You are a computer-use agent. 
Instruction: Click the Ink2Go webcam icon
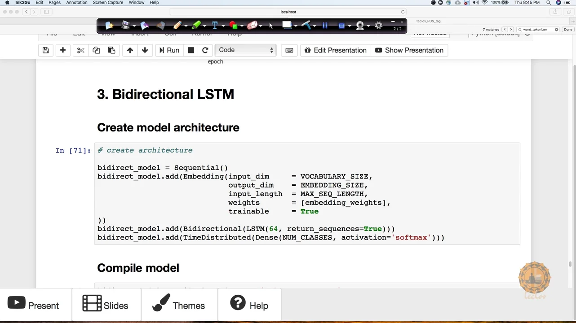click(360, 26)
